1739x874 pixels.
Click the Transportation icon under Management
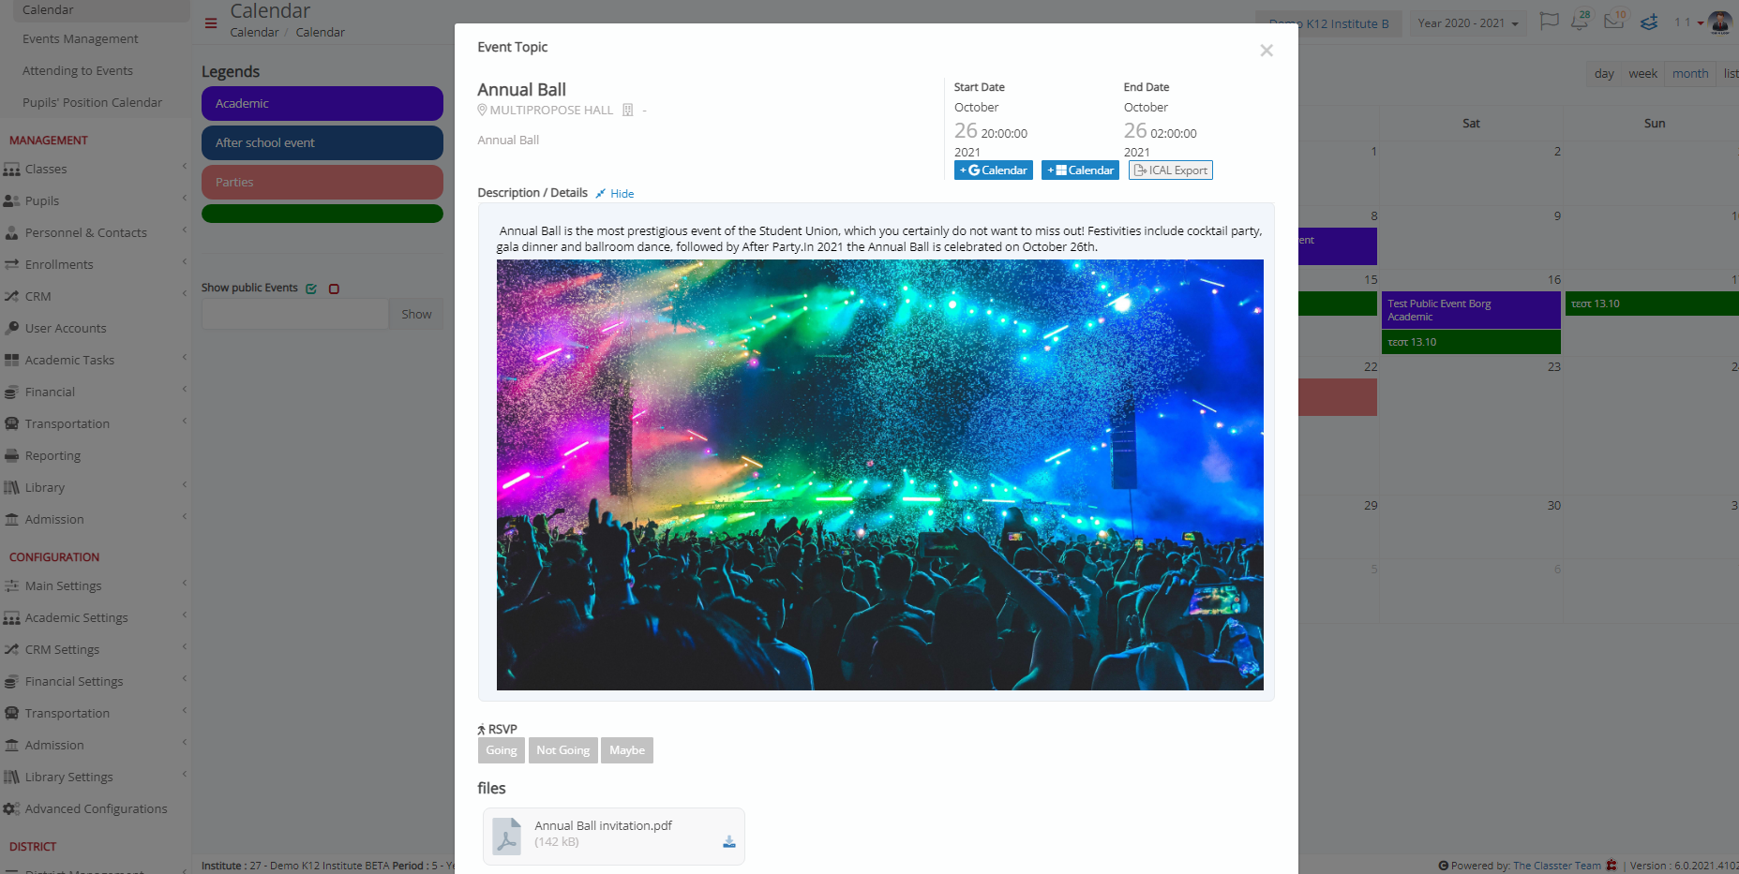(x=12, y=424)
